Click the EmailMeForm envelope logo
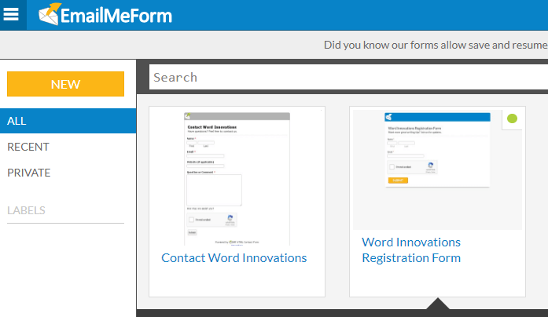The width and height of the screenshot is (548, 317). [x=50, y=14]
